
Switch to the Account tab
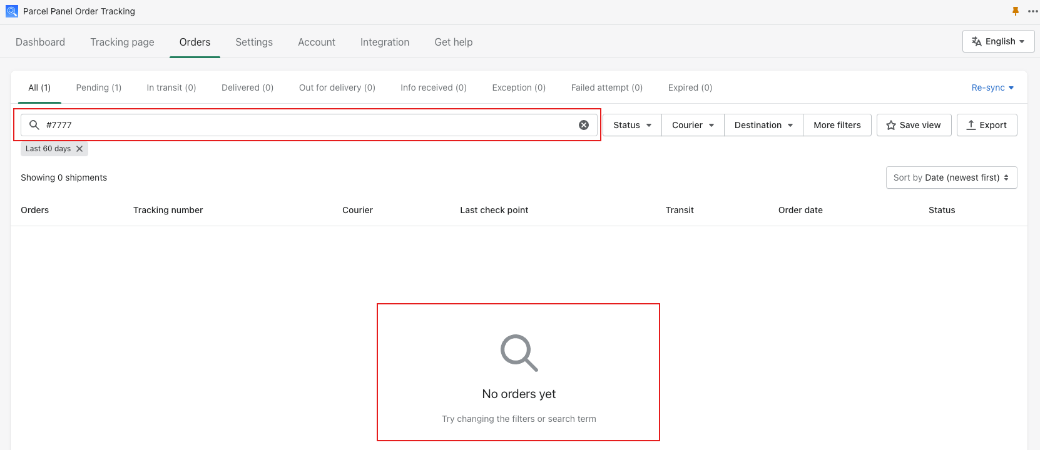pyautogui.click(x=317, y=42)
